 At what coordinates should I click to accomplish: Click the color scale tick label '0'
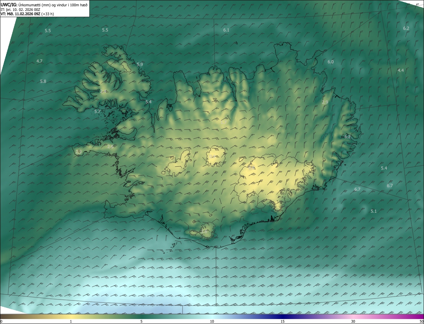1,321
